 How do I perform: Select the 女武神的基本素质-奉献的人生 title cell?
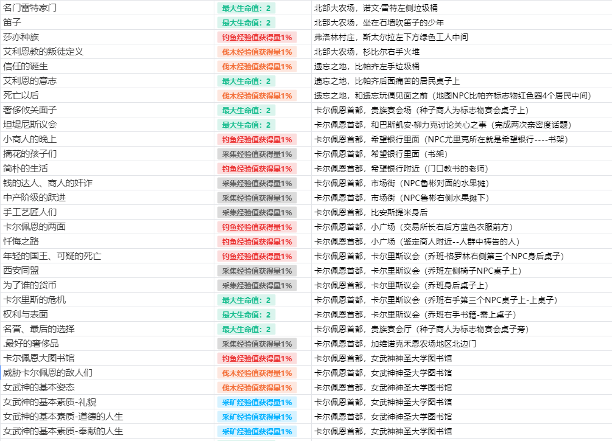click(x=107, y=431)
